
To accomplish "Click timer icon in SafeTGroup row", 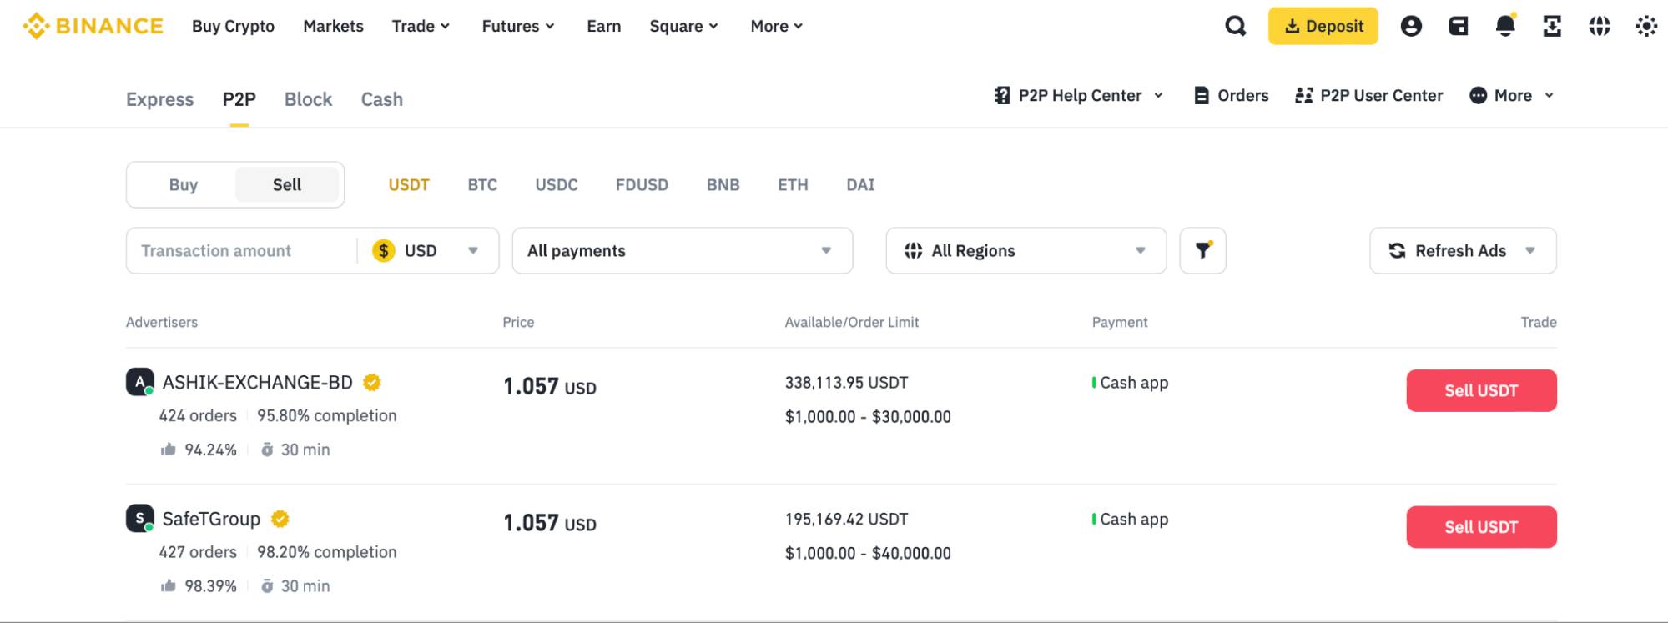I will tap(267, 585).
